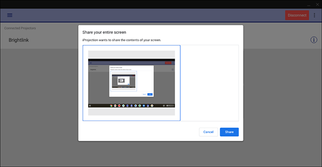Image resolution: width=322 pixels, height=167 pixels.
Task: Open the hamburger navigation menu
Action: pos(10,15)
